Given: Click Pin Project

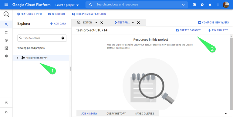Looking at the screenshot, I should point(218,30).
